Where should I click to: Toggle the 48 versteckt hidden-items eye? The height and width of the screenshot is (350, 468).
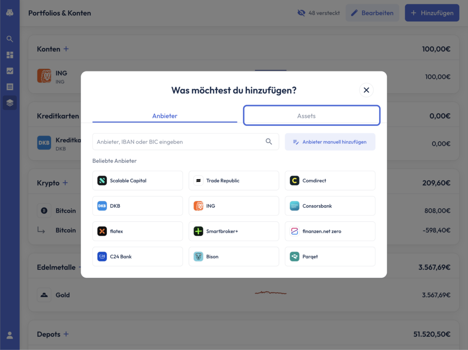point(301,13)
